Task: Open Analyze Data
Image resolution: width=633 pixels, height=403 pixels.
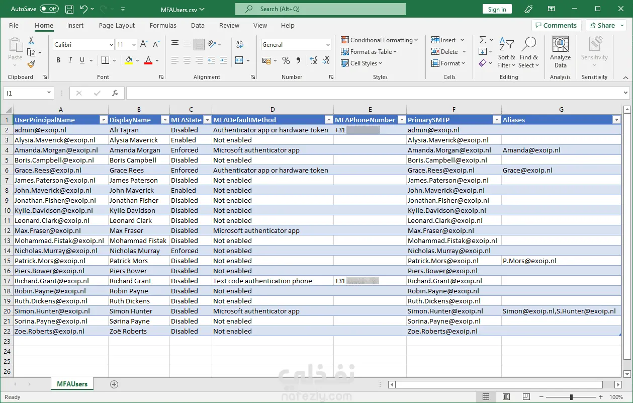Action: pos(560,52)
